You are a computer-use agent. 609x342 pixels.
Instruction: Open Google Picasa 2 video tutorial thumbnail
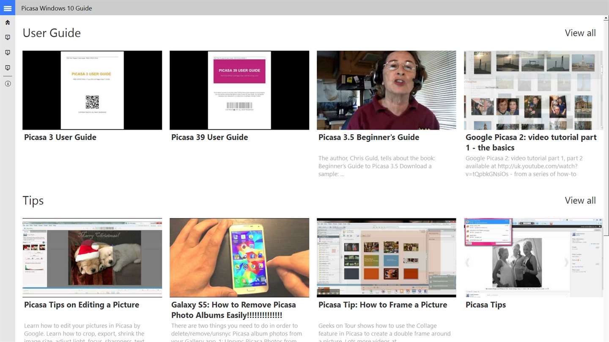click(534, 90)
